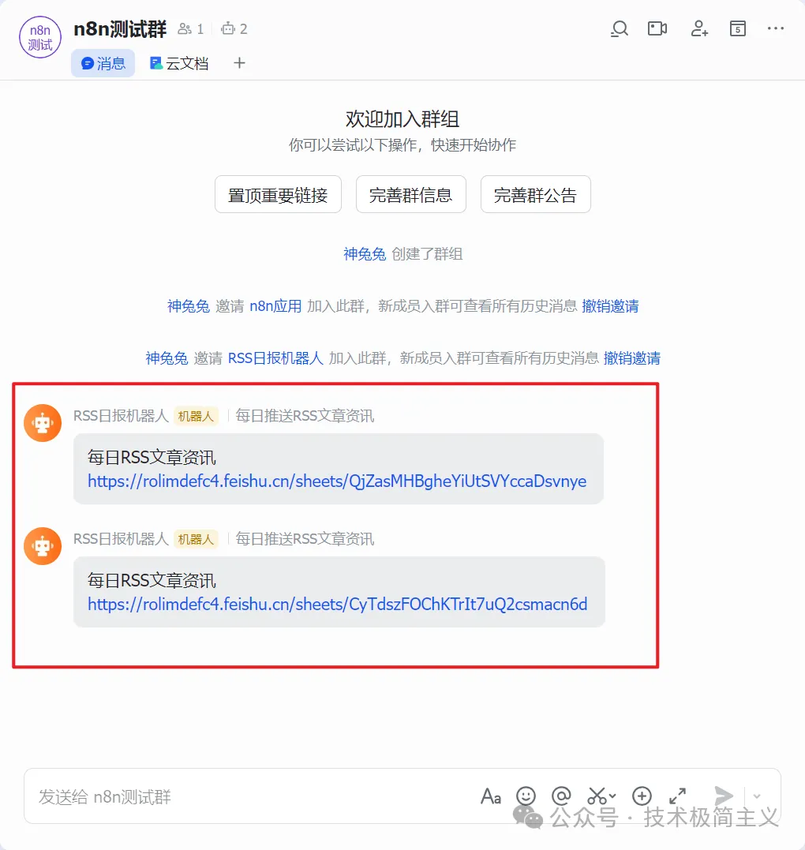This screenshot has height=850, width=805.
Task: Open the emoji picker
Action: point(526,796)
